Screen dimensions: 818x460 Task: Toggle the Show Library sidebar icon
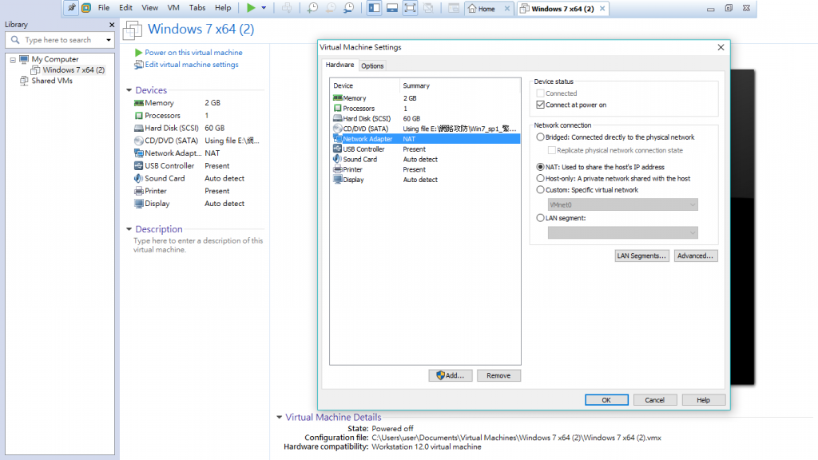[374, 8]
